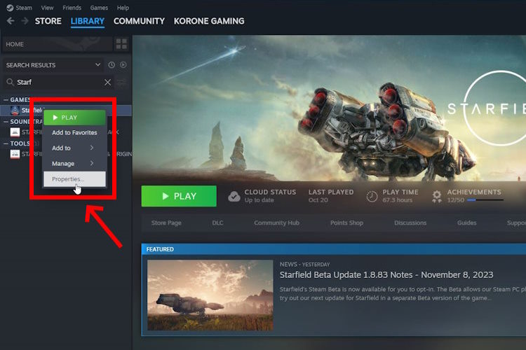Open the Add to submenu
The image size is (526, 350).
click(74, 148)
